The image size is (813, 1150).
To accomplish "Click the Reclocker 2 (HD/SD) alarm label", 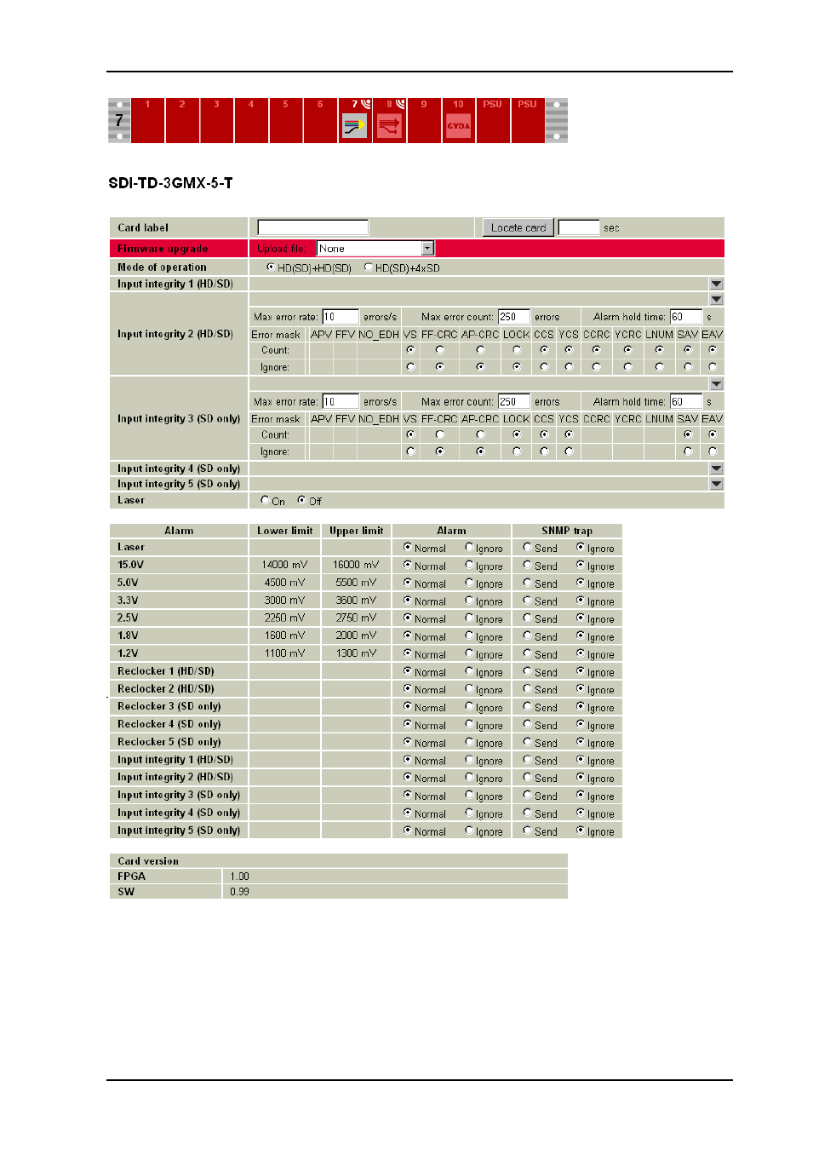I will (x=166, y=689).
